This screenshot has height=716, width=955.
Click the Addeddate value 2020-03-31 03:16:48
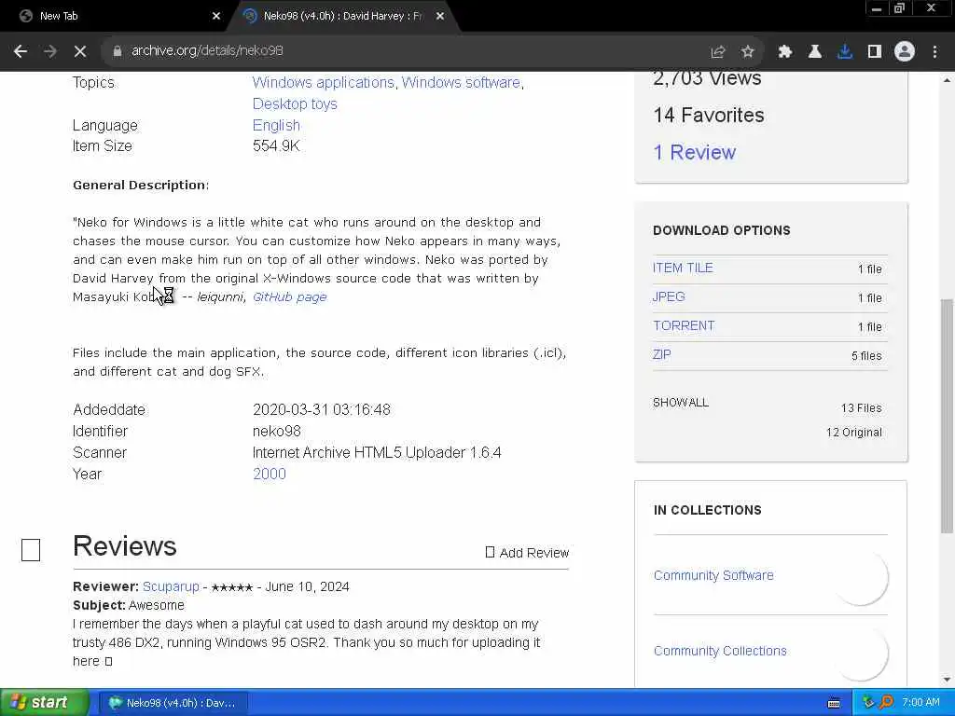(322, 410)
